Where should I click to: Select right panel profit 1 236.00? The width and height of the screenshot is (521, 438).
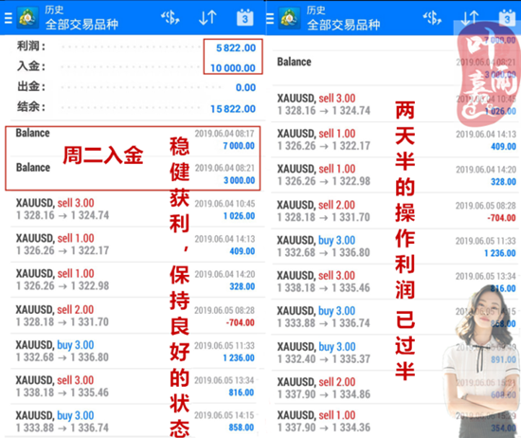500,253
